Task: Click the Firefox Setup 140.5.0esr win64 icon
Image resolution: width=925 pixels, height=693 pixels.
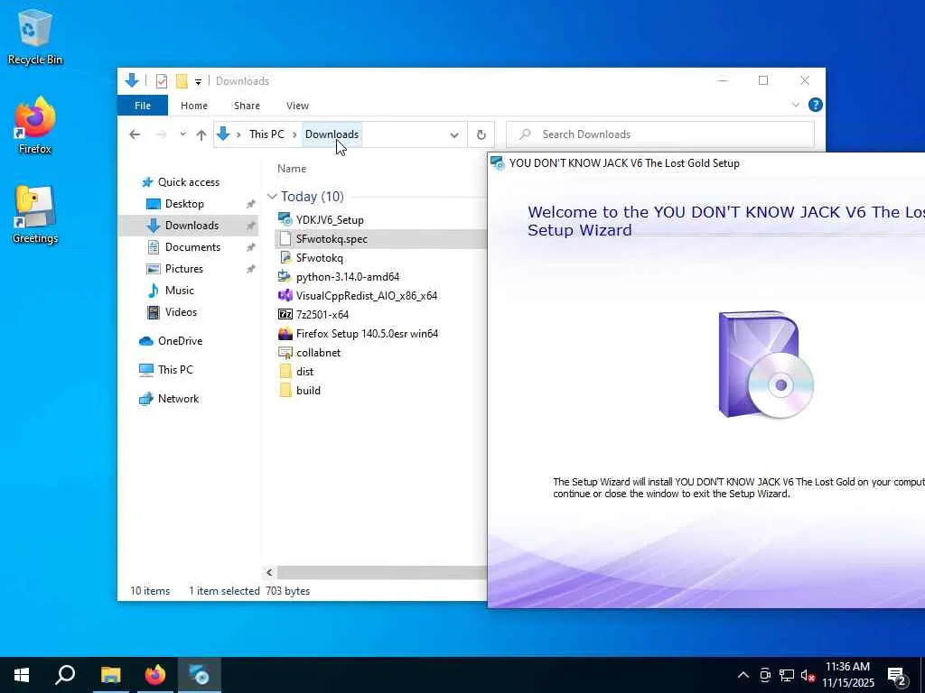Action: (x=285, y=334)
